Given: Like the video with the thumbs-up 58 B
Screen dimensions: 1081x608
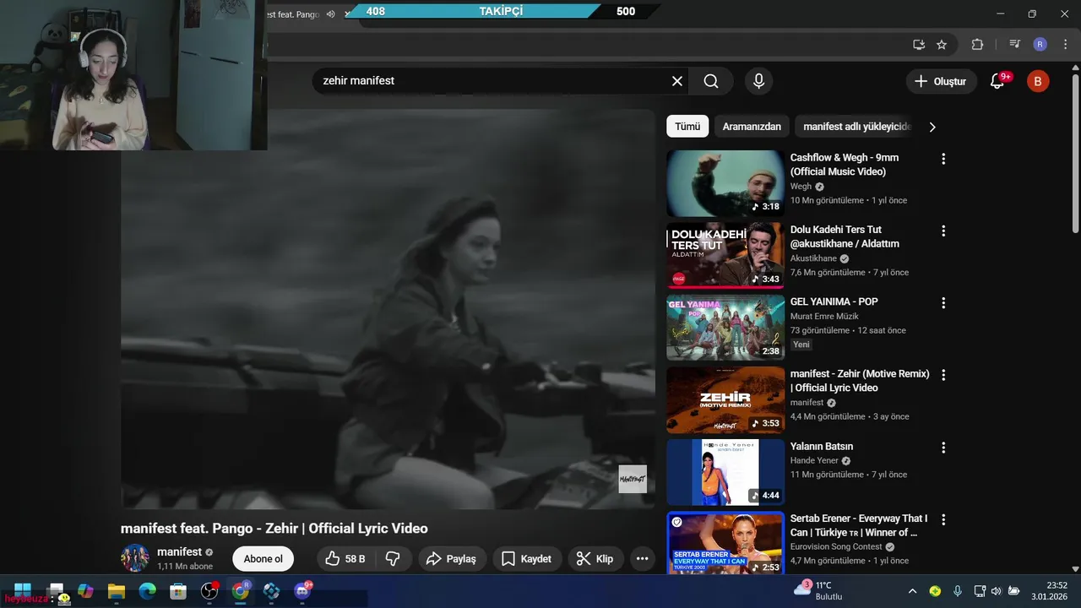Looking at the screenshot, I should coord(345,559).
